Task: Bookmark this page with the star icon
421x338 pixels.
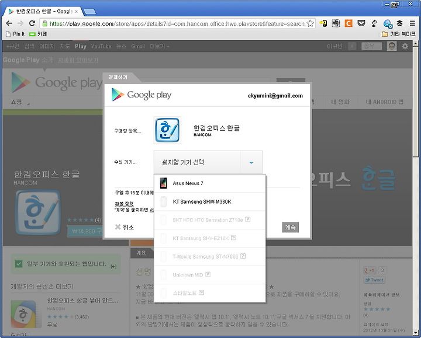Action: coord(310,23)
